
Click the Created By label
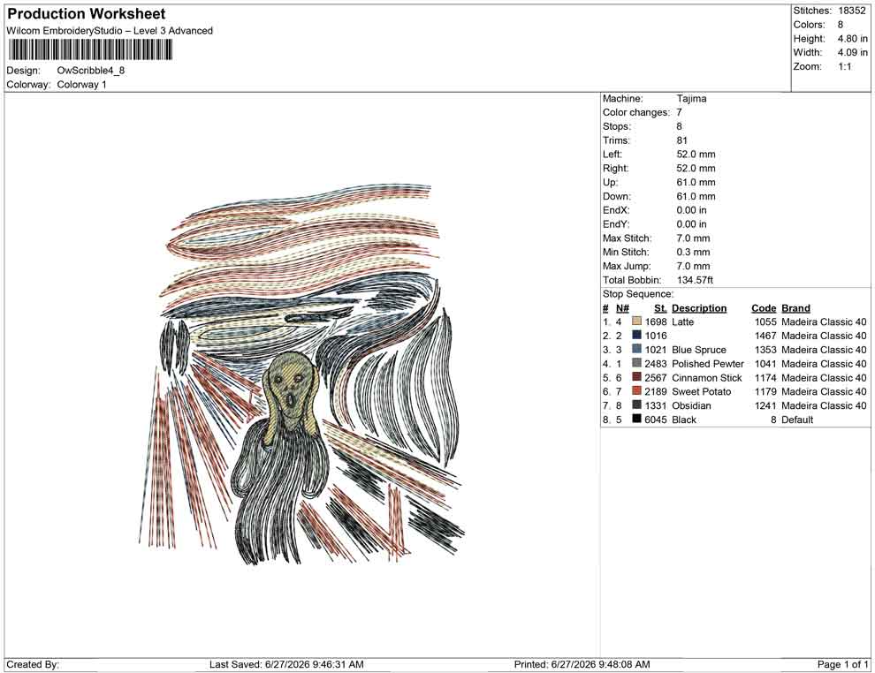(x=33, y=664)
